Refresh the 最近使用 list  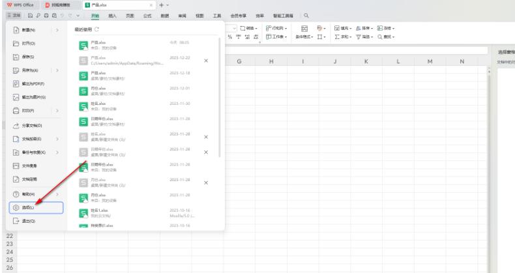point(96,29)
